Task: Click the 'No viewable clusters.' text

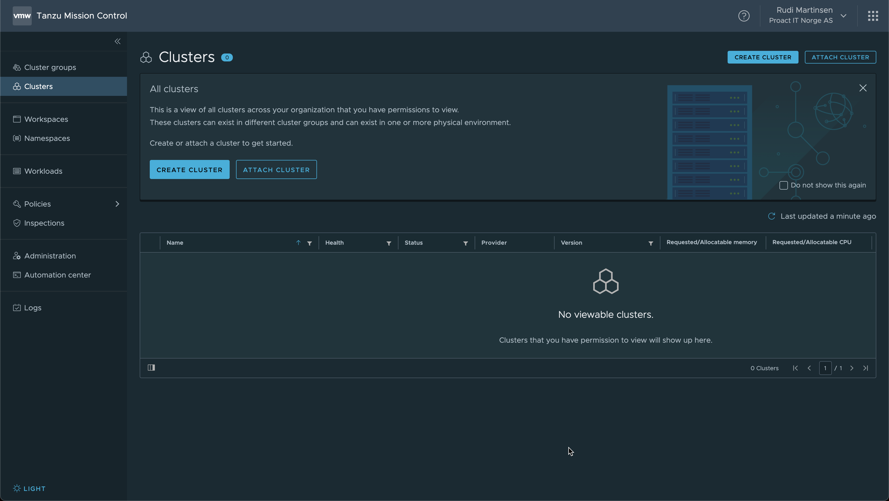Action: pyautogui.click(x=606, y=315)
